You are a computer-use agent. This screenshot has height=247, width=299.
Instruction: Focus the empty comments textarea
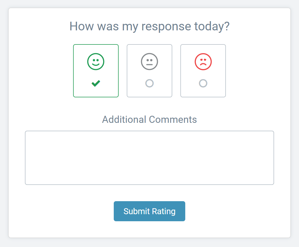tap(149, 158)
